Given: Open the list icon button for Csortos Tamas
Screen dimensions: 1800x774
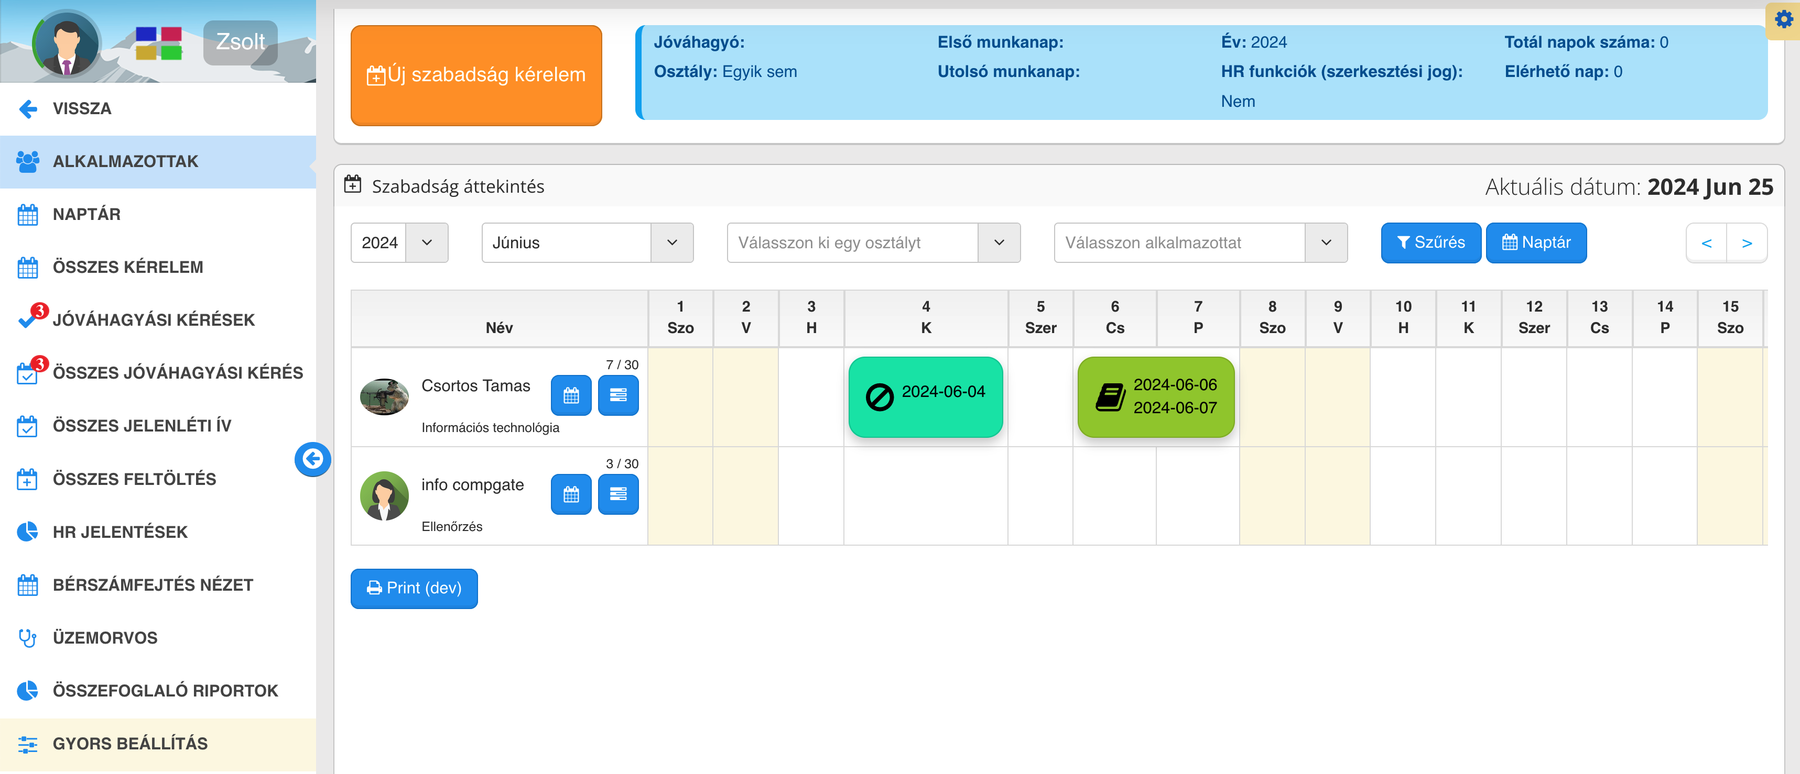Looking at the screenshot, I should click(619, 396).
